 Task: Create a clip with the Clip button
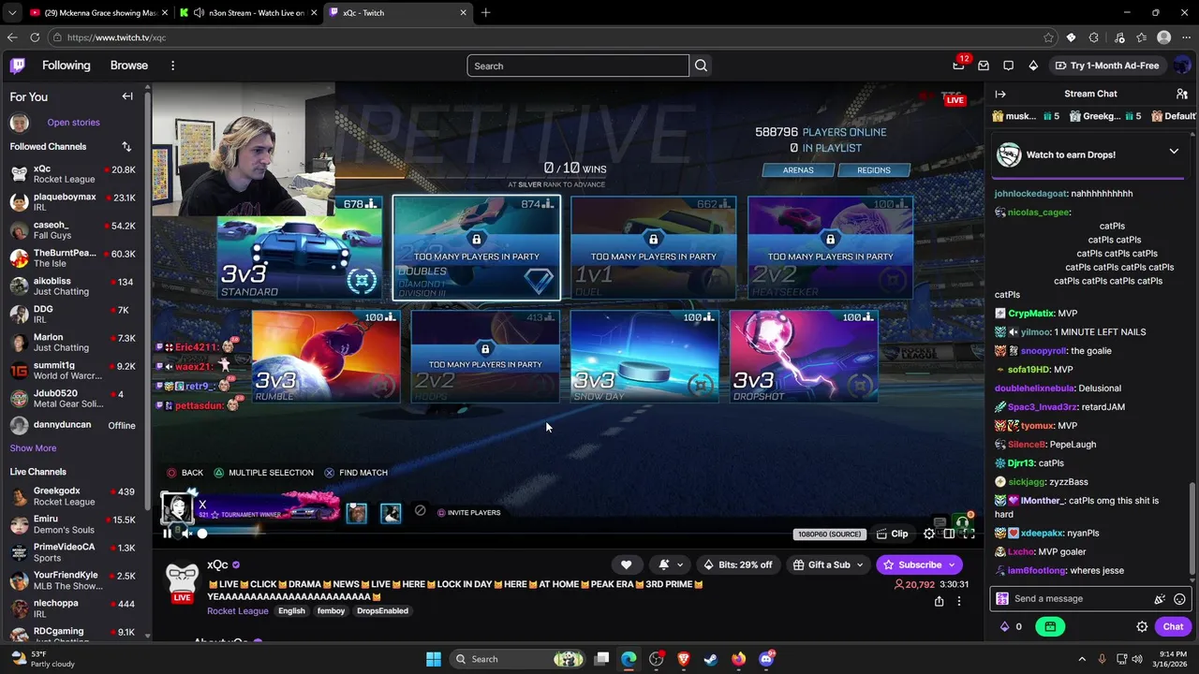point(892,534)
